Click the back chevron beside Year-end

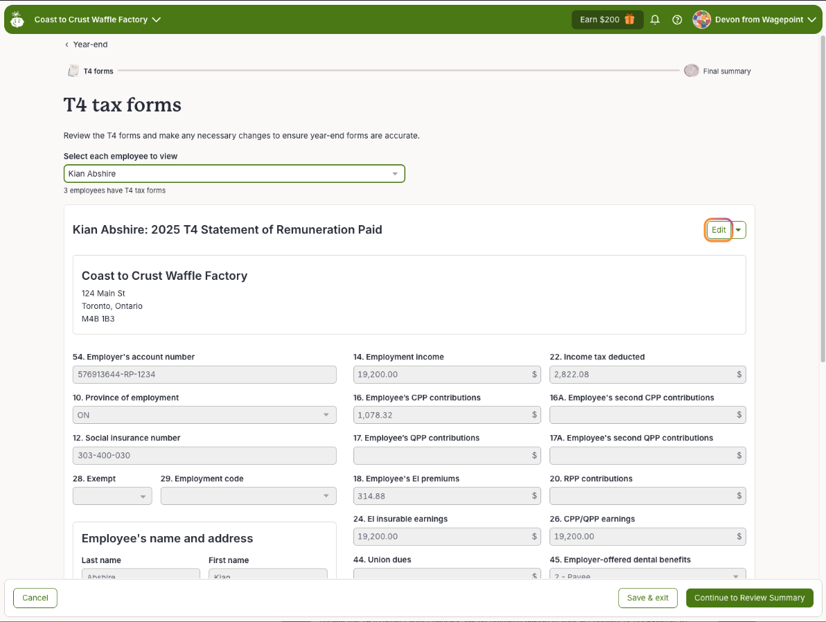(x=67, y=44)
